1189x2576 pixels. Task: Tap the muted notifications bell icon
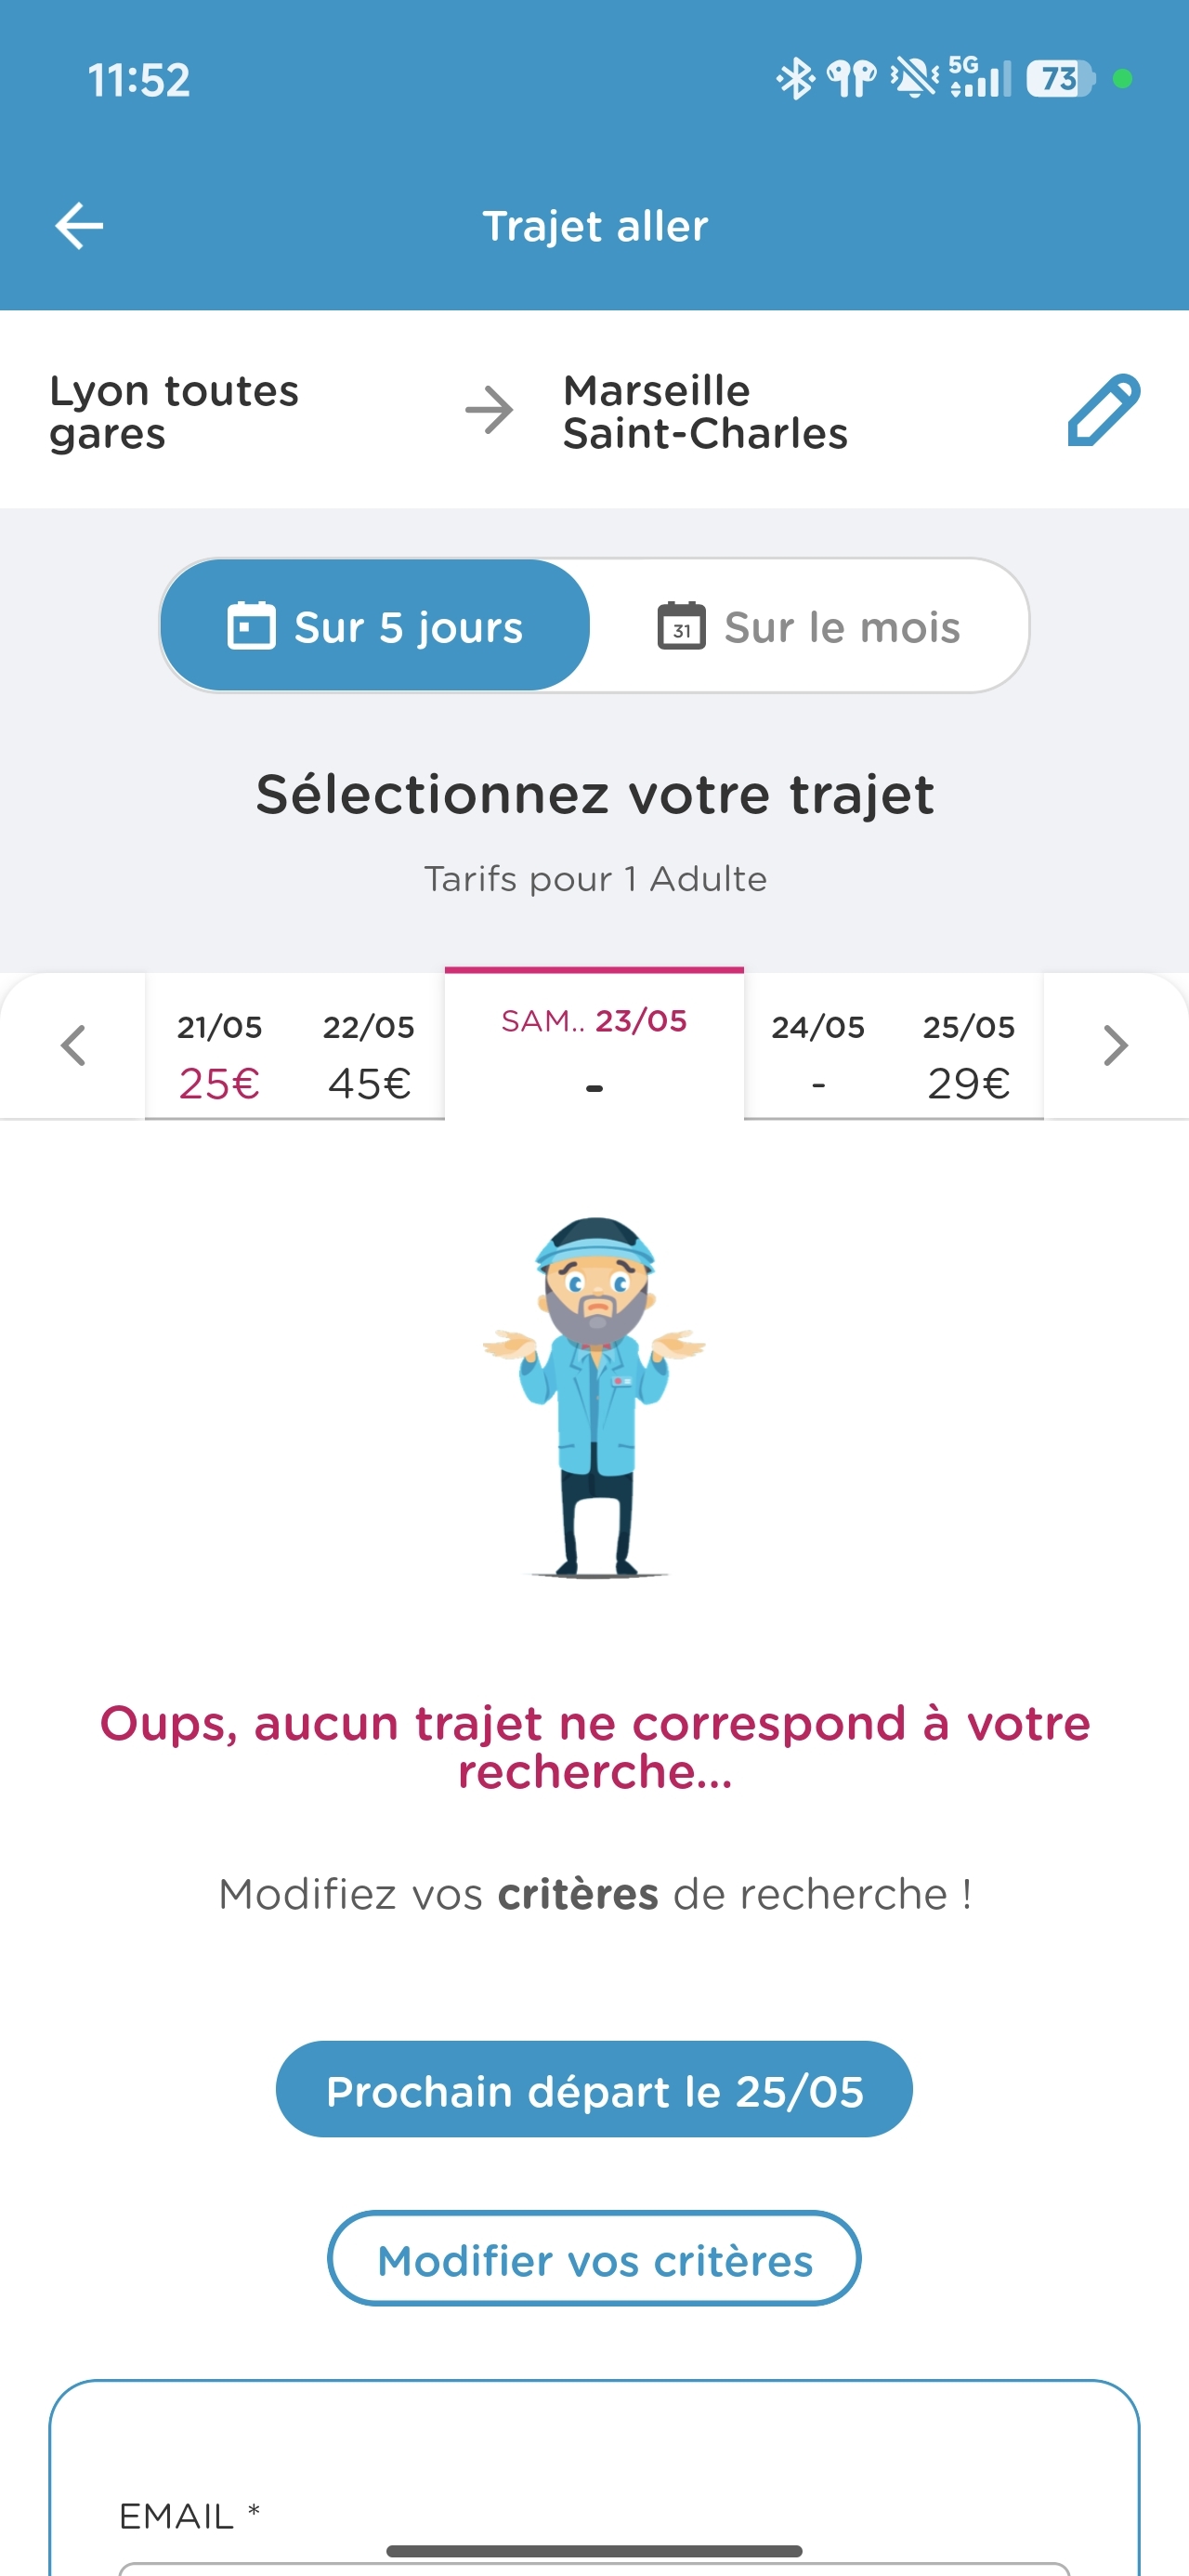click(x=914, y=78)
